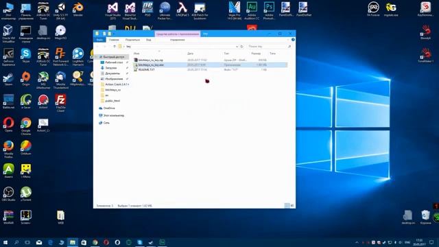Viewport: 439px width, 247px height.
Task: Open the LogMeIn Hamachi desktop shortcut
Action: 78,56
